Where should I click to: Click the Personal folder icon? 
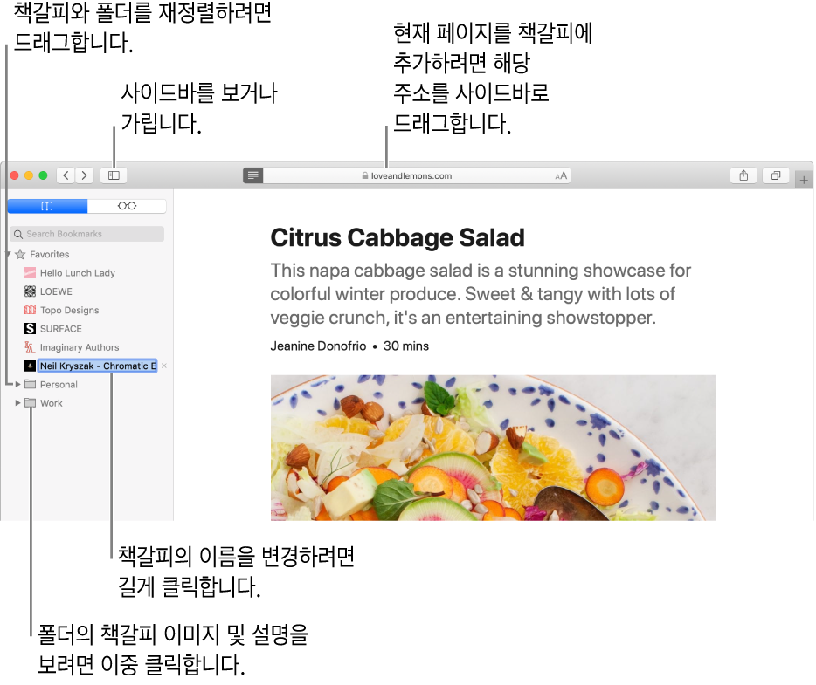point(31,385)
